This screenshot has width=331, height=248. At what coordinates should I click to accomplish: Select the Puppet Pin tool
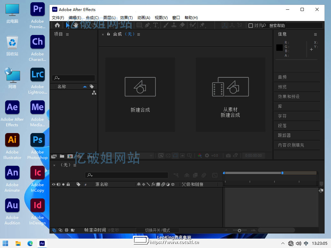[x=202, y=25]
